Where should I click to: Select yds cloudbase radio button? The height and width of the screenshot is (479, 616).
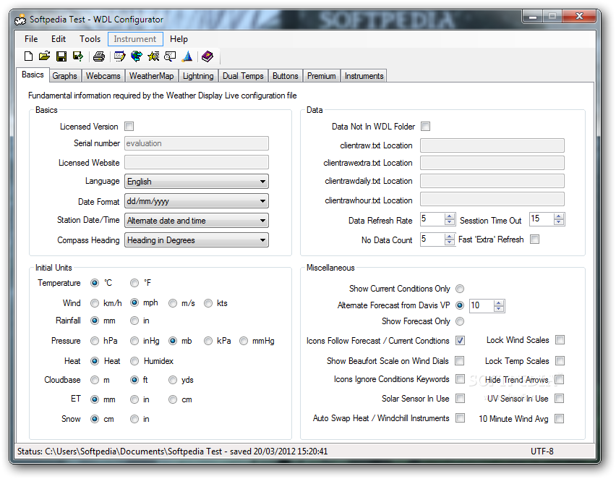click(x=173, y=379)
